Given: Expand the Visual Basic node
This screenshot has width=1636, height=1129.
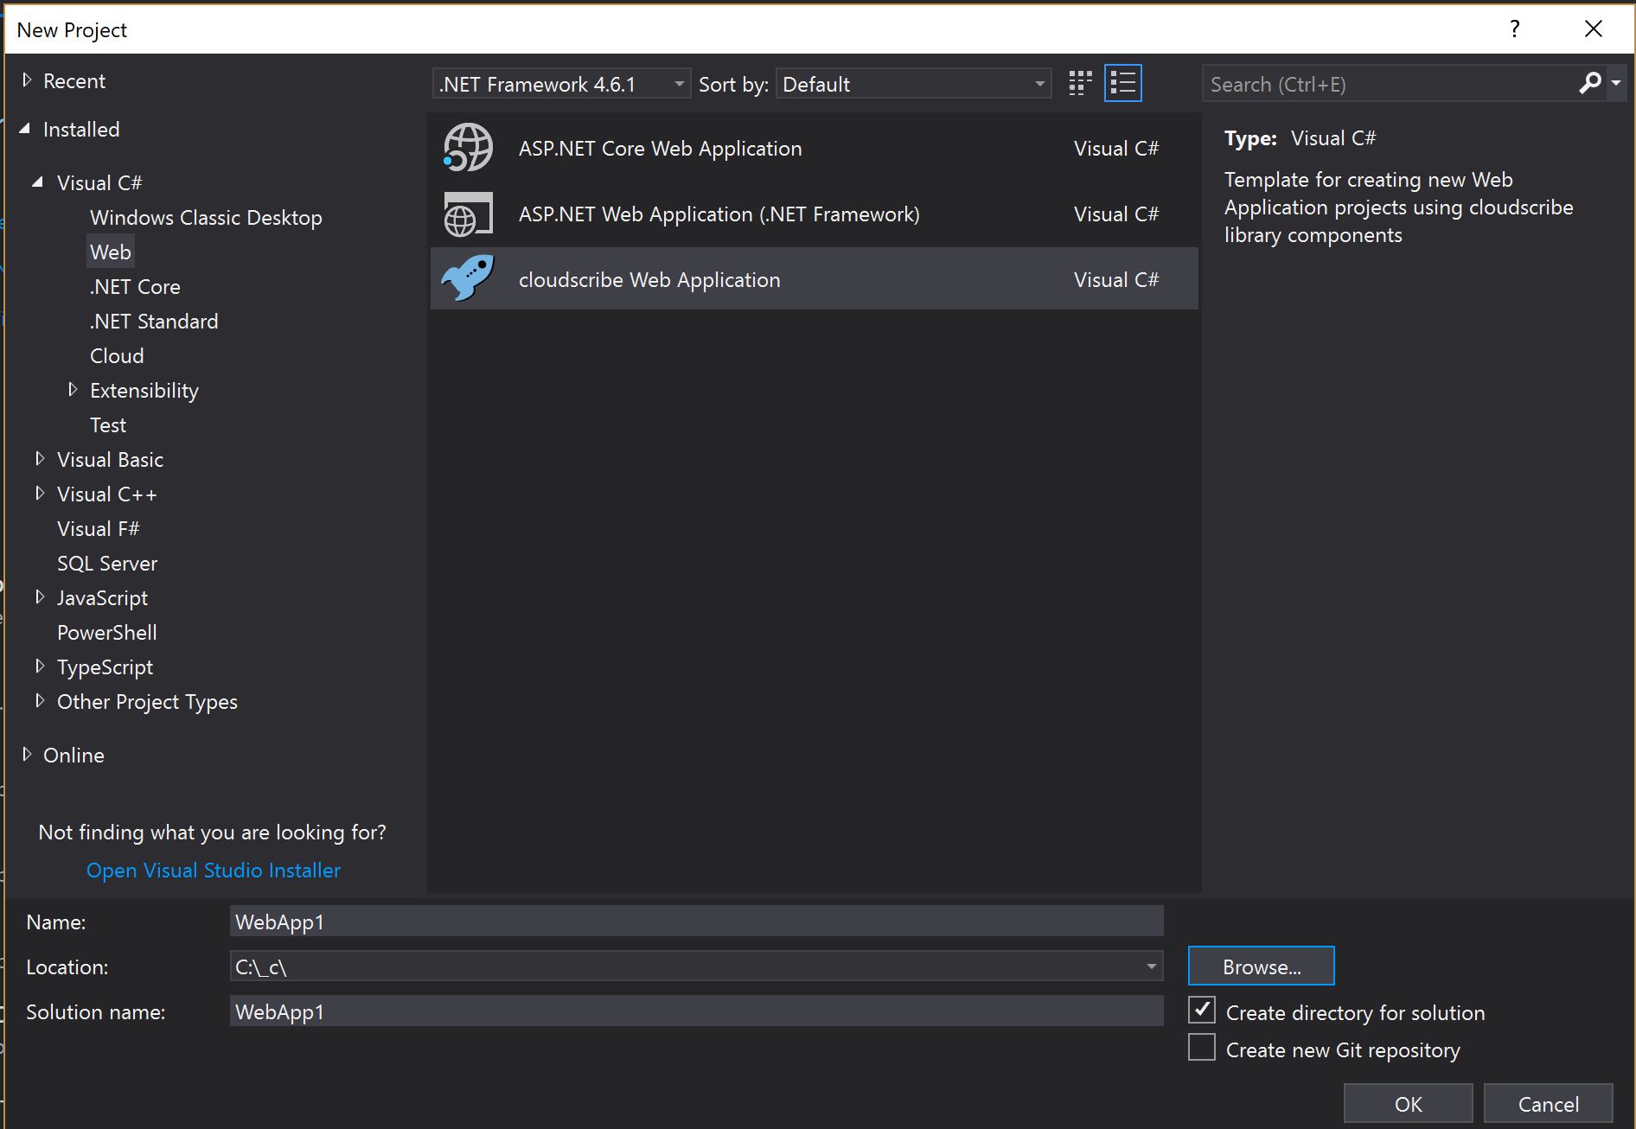Looking at the screenshot, I should (x=39, y=459).
